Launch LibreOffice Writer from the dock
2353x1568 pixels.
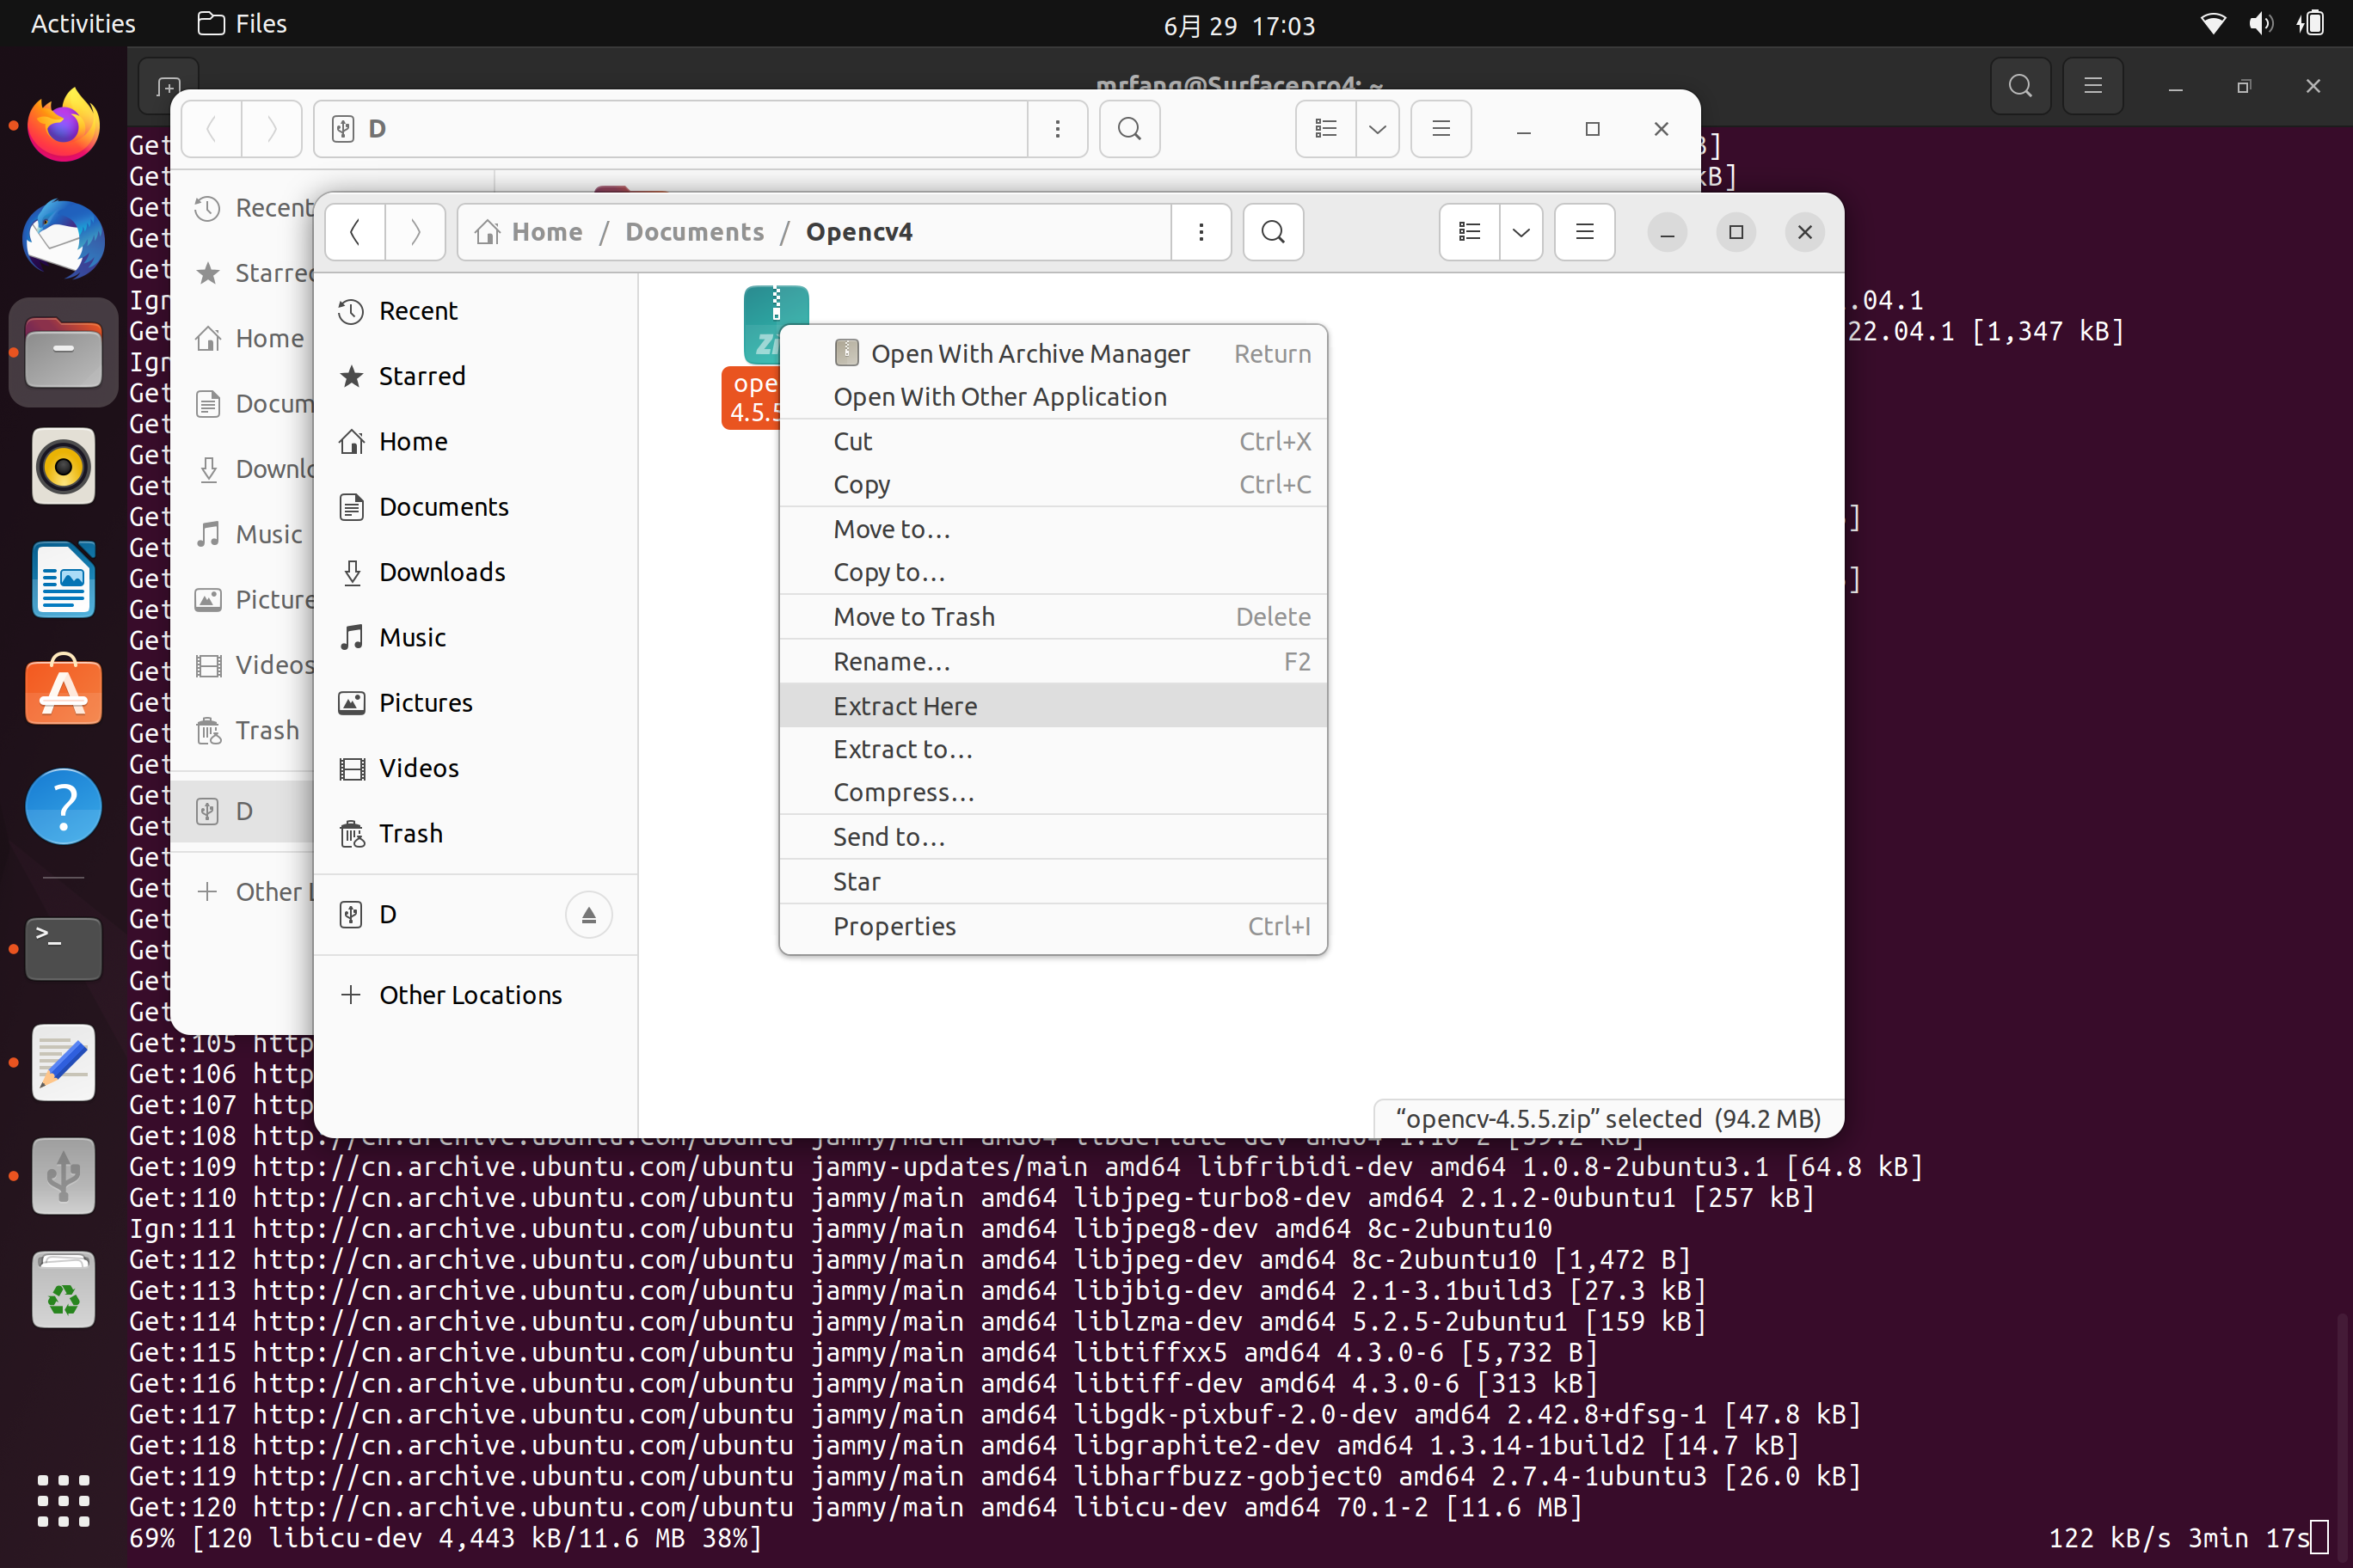click(63, 580)
